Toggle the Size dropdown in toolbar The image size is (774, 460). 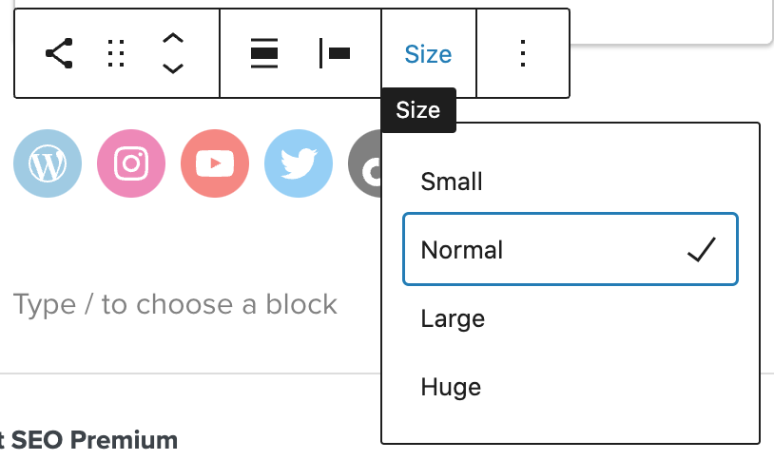click(428, 54)
